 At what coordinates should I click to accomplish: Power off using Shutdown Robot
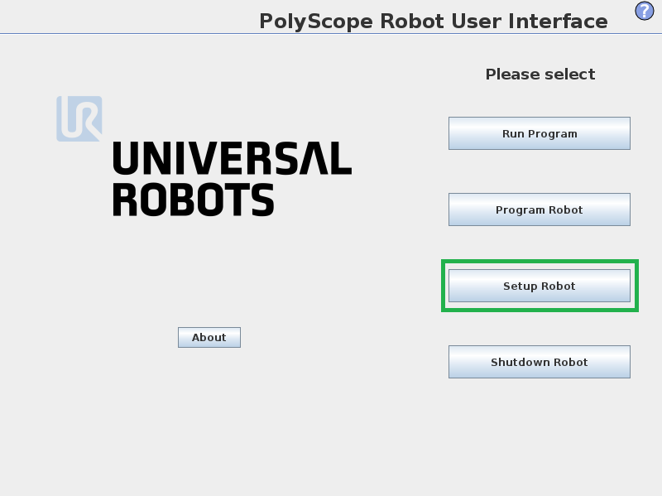(539, 361)
